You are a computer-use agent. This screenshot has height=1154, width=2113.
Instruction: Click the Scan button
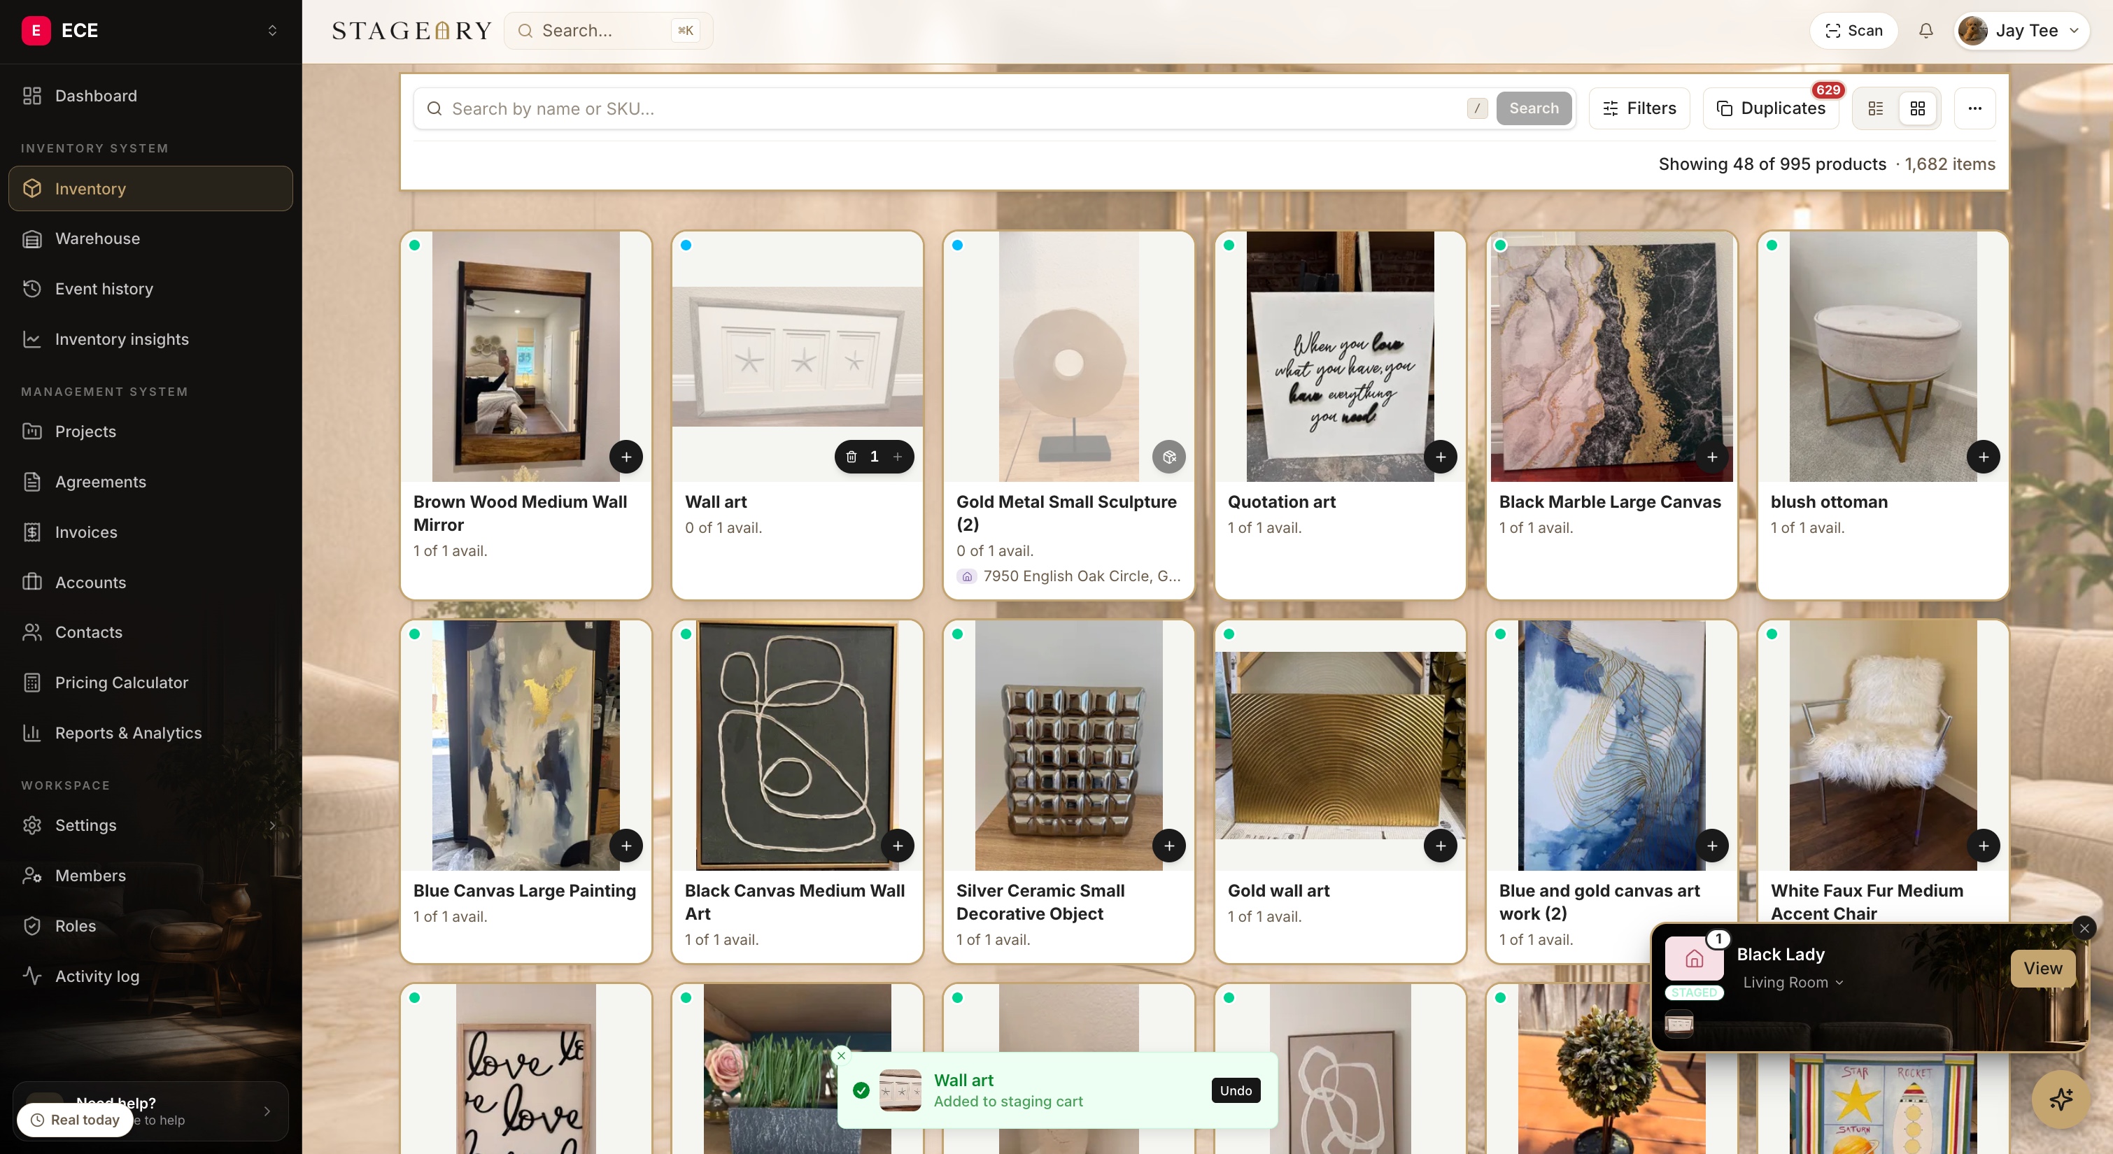click(x=1853, y=30)
